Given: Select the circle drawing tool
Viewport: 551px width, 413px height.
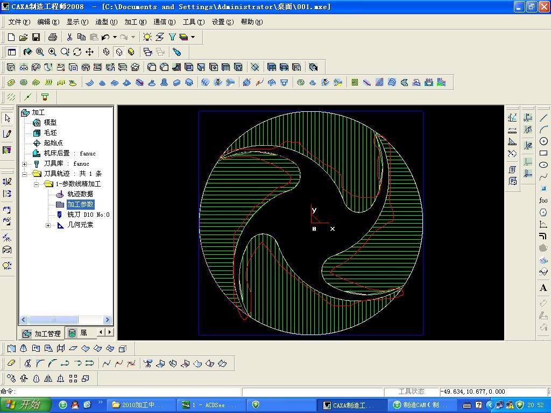Looking at the screenshot, I should click(x=543, y=141).
